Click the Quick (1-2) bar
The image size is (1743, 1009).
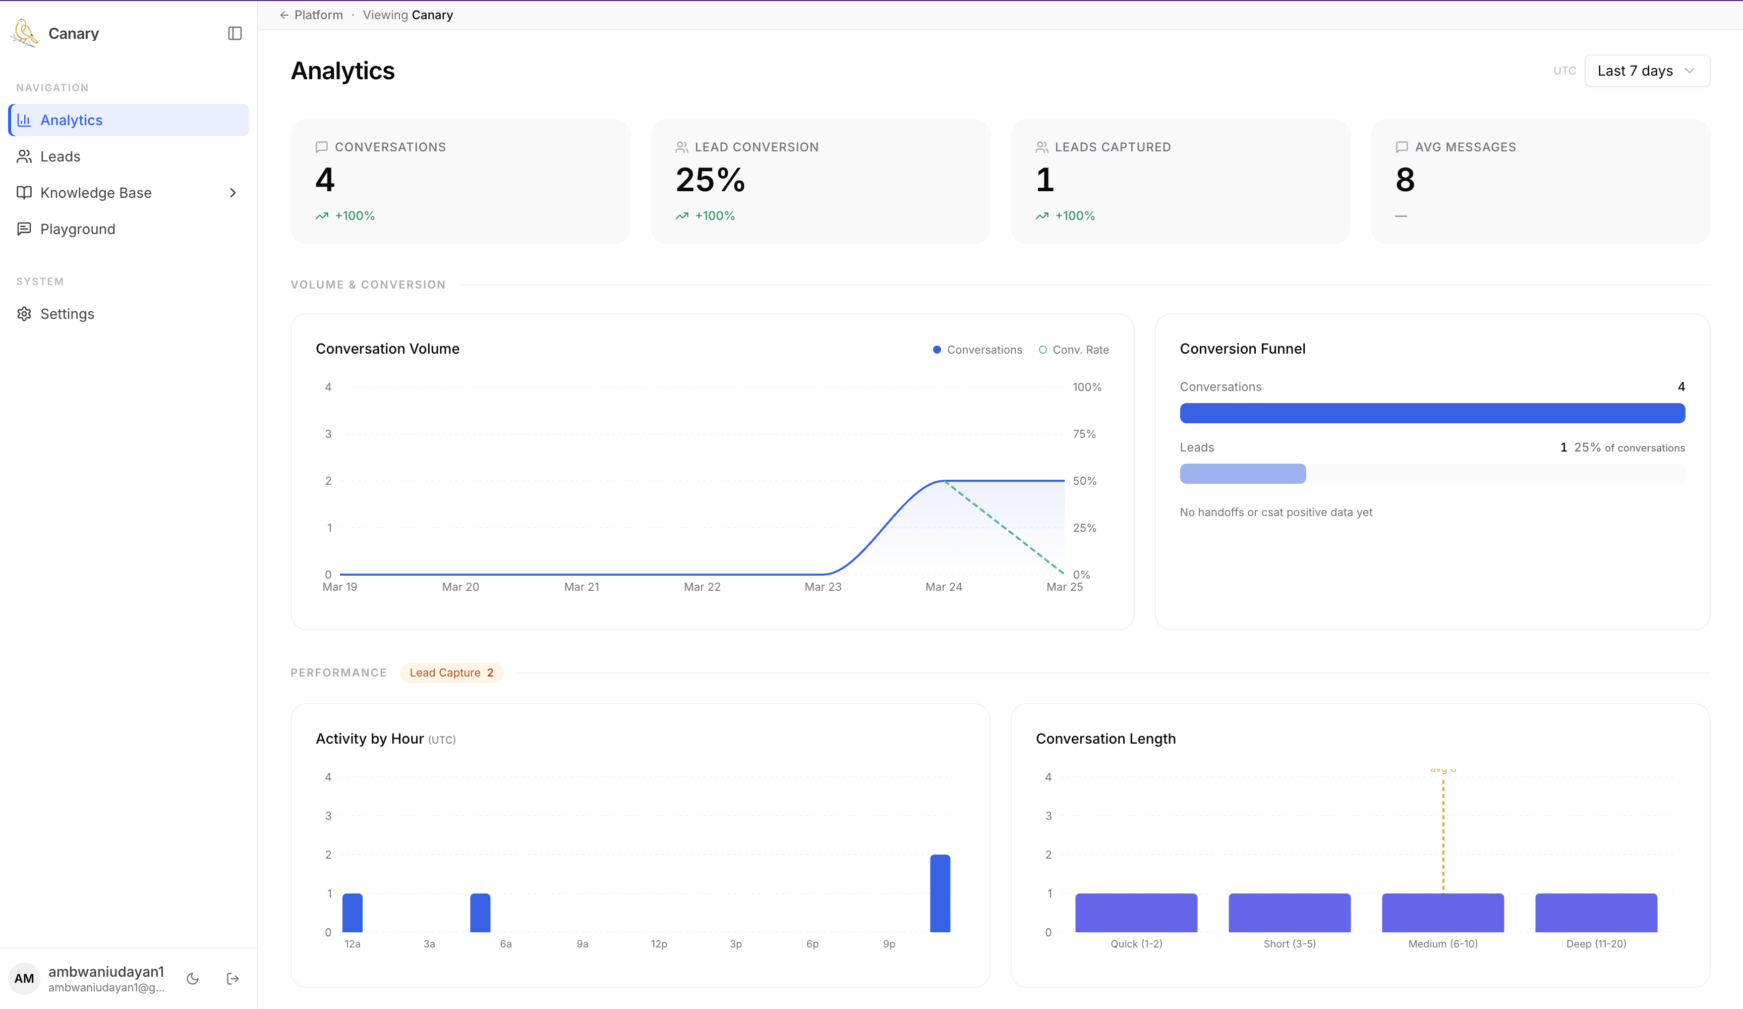click(x=1136, y=913)
